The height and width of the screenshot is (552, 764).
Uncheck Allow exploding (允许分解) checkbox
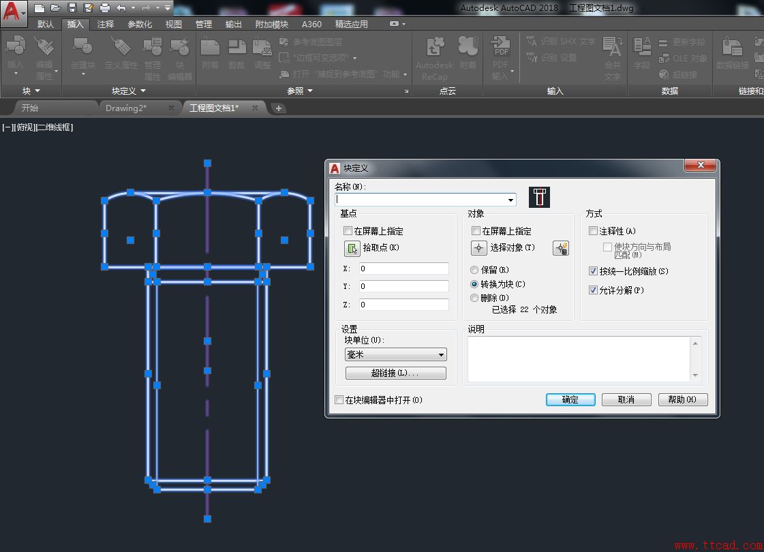[593, 290]
